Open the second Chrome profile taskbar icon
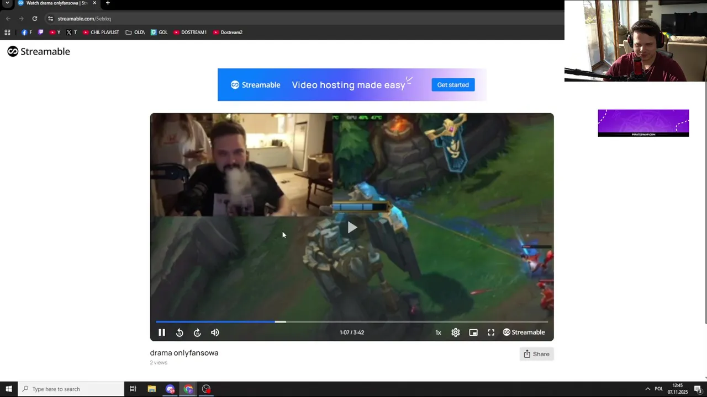The image size is (707, 397). coord(188,389)
